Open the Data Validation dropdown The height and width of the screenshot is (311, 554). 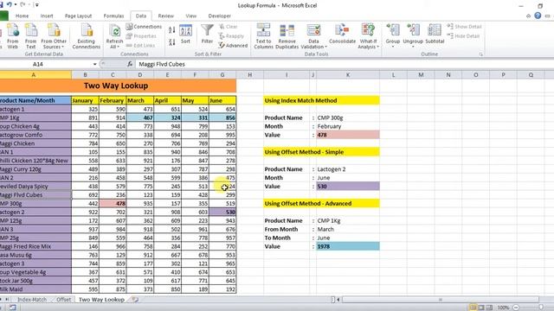click(x=313, y=36)
